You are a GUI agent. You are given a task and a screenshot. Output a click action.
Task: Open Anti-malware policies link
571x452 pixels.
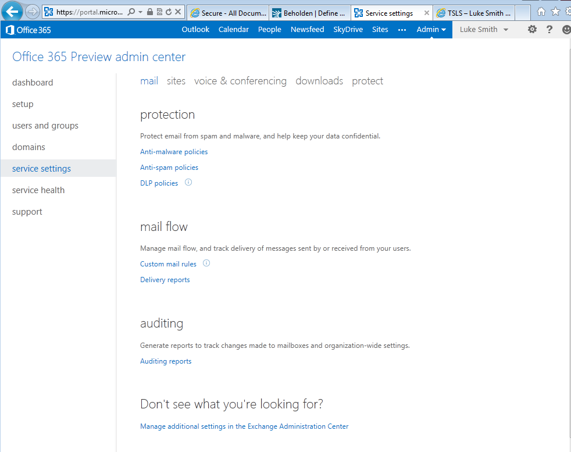pyautogui.click(x=174, y=152)
